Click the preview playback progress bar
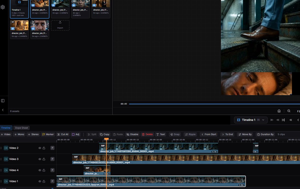The width and height of the screenshot is (300, 189). [x=213, y=104]
